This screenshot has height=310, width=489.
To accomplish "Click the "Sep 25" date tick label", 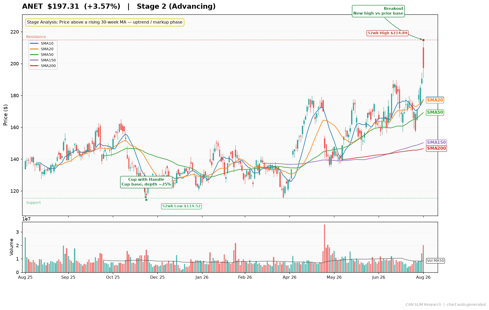I will (68, 278).
